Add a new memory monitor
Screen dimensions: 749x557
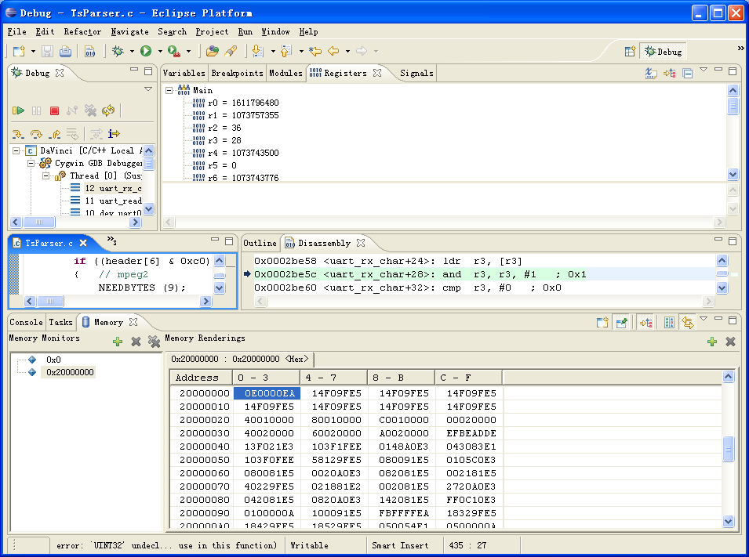click(x=118, y=342)
